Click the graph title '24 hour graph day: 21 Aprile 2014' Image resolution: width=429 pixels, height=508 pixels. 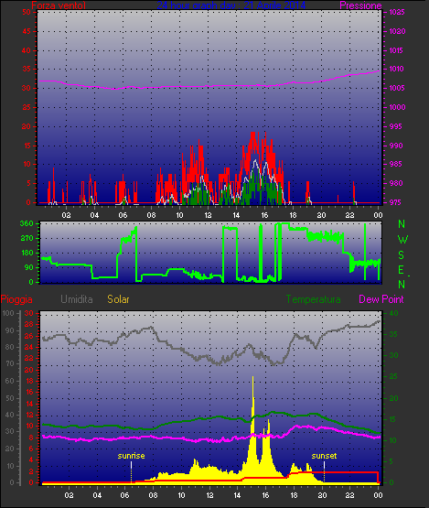click(231, 5)
